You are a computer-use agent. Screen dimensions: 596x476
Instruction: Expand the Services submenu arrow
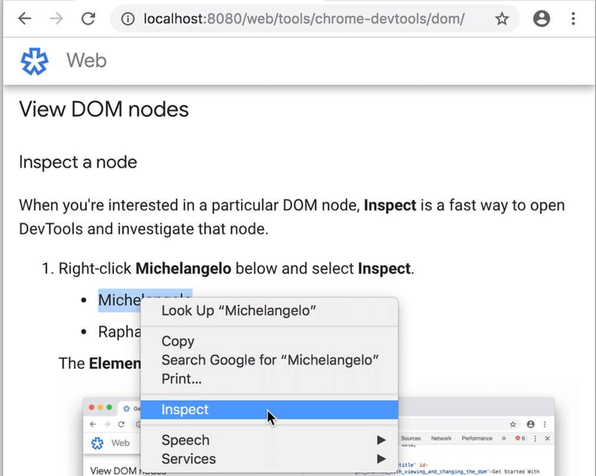point(381,459)
